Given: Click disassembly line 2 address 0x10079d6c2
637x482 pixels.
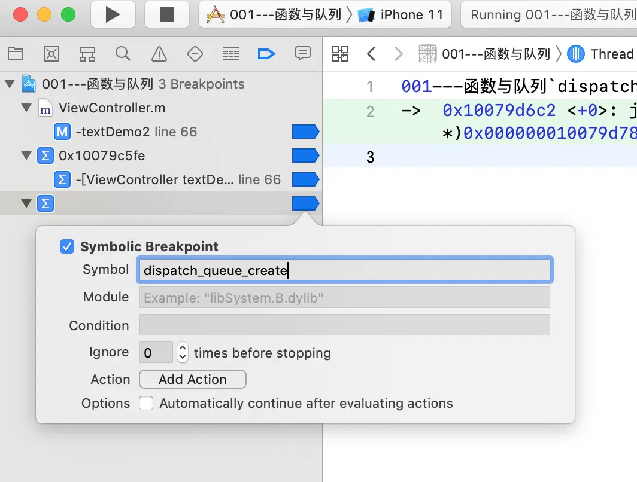Looking at the screenshot, I should tap(499, 110).
